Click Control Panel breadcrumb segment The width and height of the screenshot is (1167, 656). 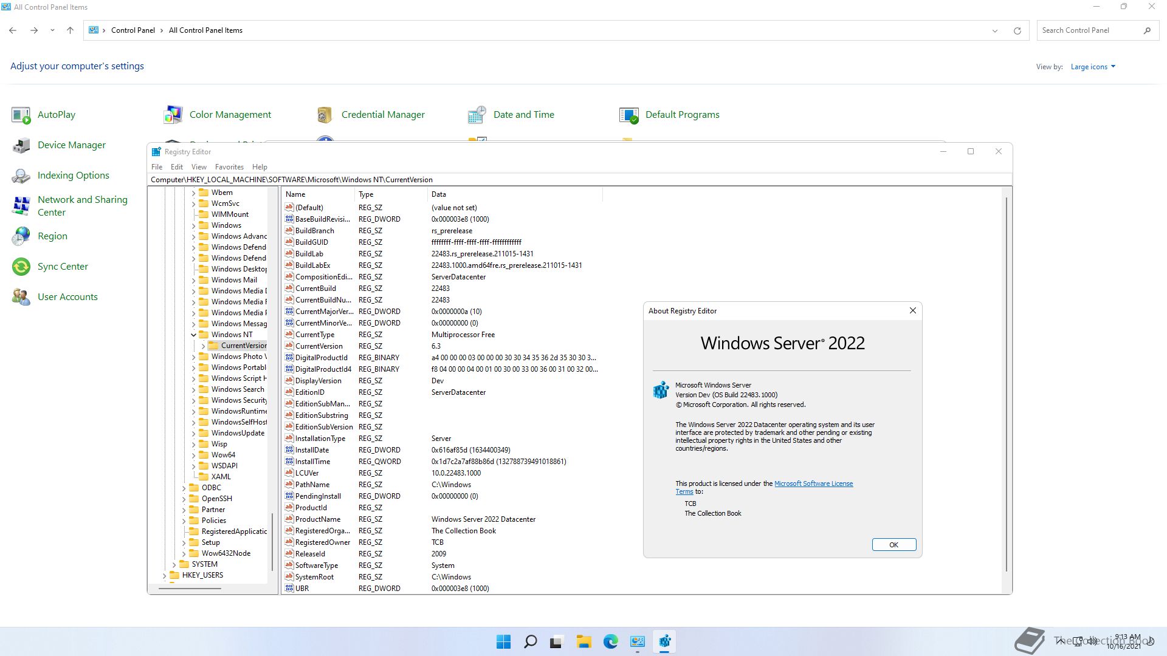pos(133,30)
